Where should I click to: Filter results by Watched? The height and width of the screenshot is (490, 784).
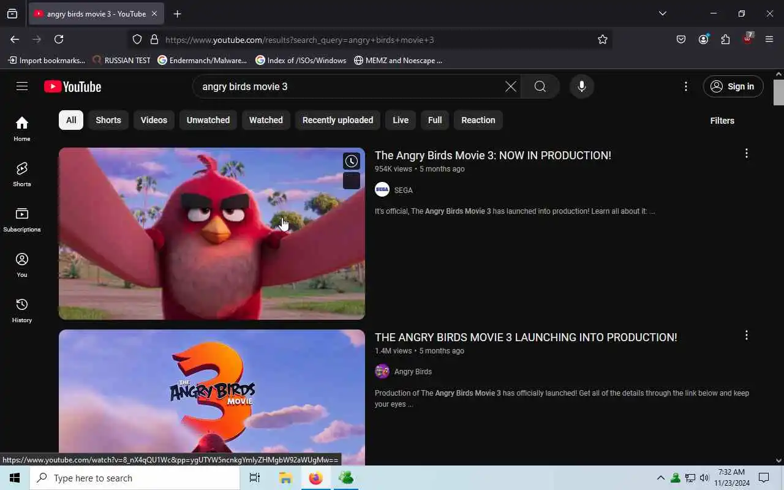266,120
